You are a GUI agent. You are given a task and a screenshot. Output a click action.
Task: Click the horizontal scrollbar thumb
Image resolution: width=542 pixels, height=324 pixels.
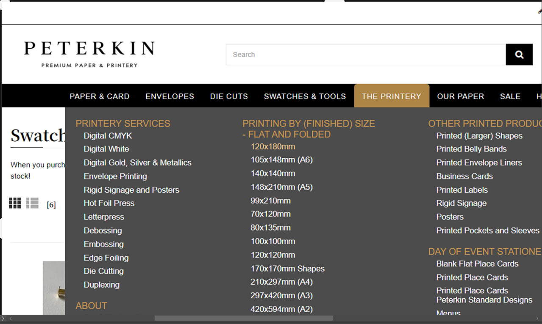tap(243, 318)
